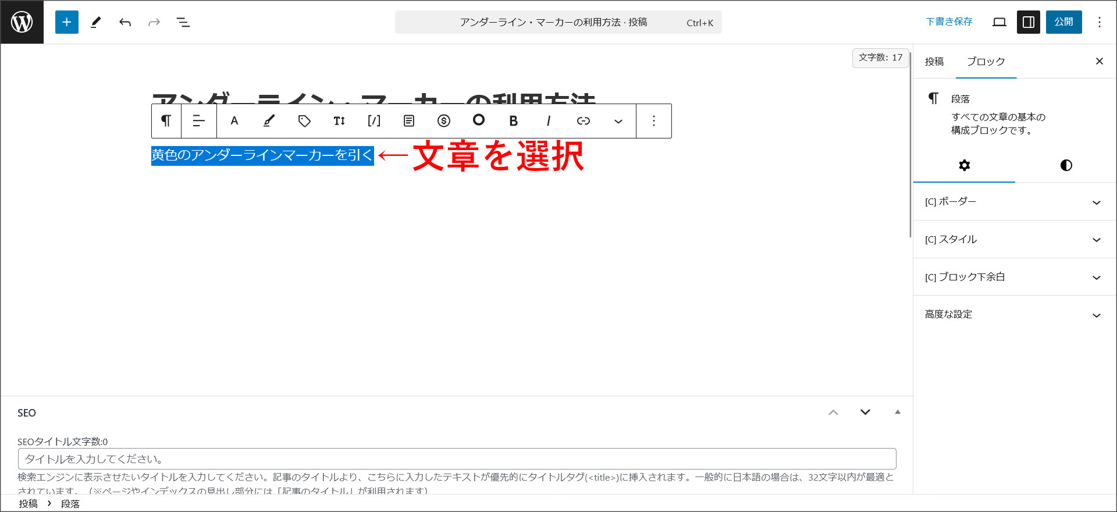Close the settings sidebar

(1100, 61)
